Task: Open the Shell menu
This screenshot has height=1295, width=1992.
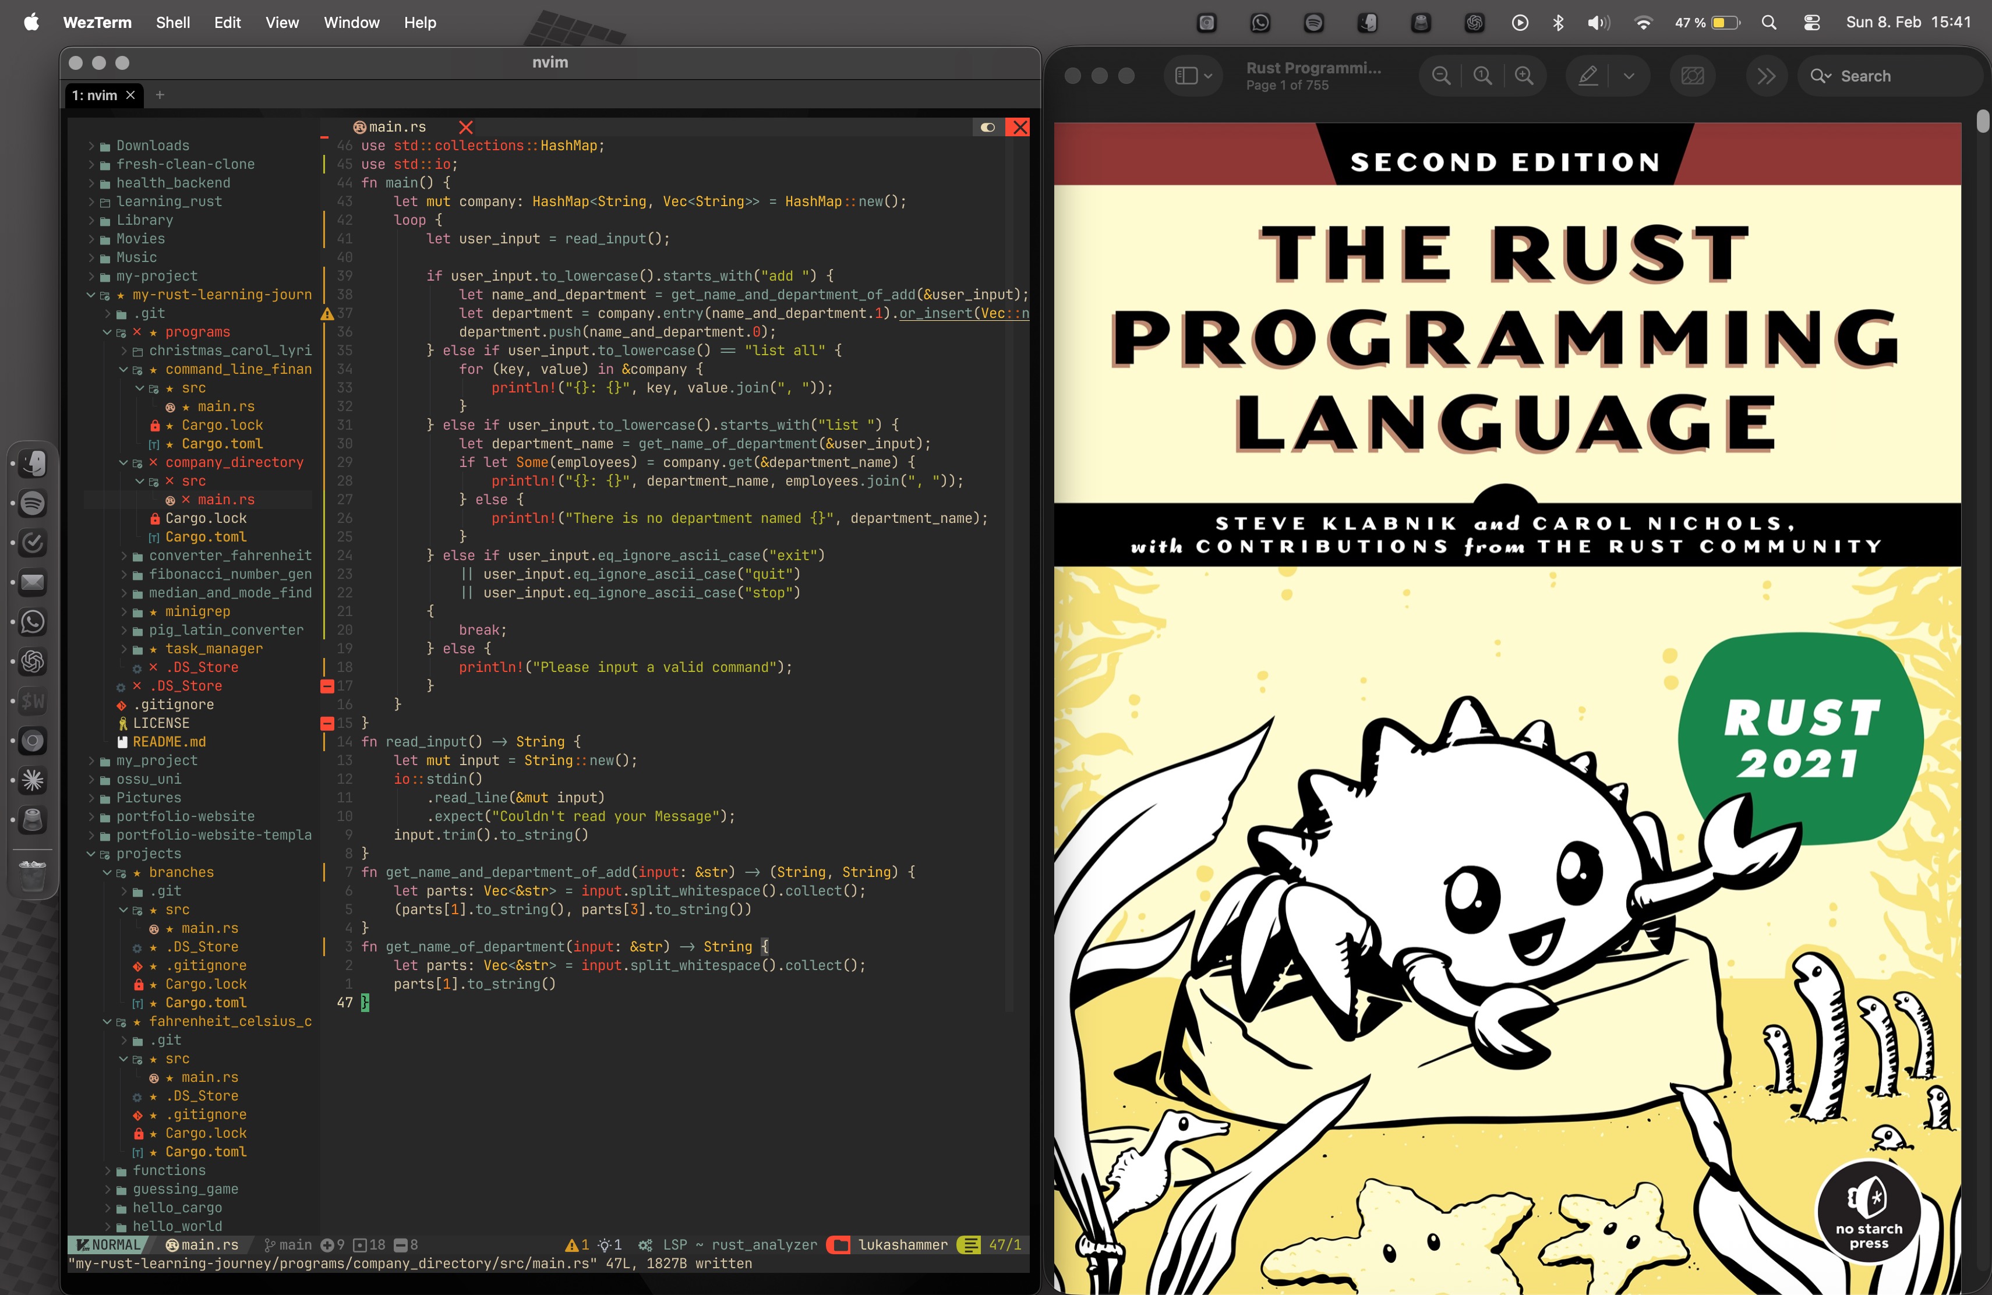Action: (x=172, y=23)
